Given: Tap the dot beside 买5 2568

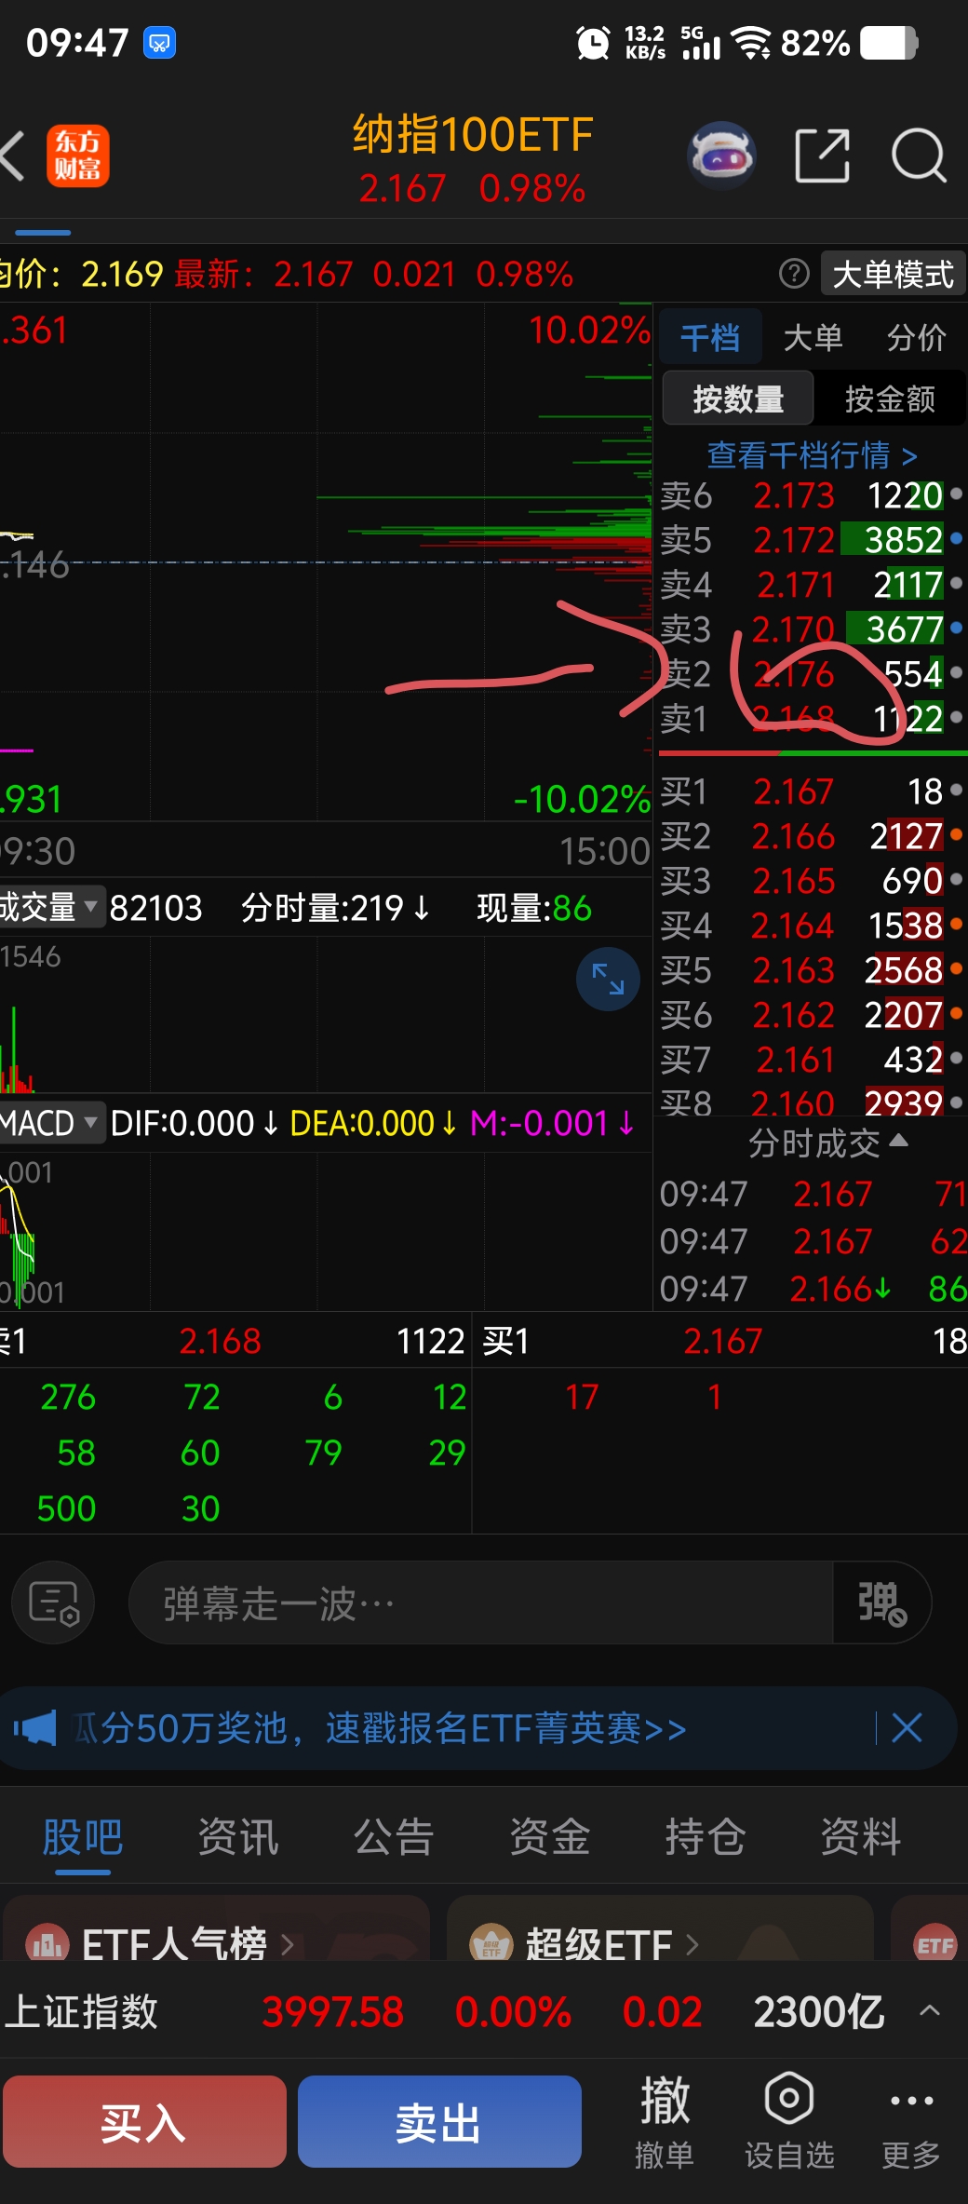Looking at the screenshot, I should click(x=956, y=968).
